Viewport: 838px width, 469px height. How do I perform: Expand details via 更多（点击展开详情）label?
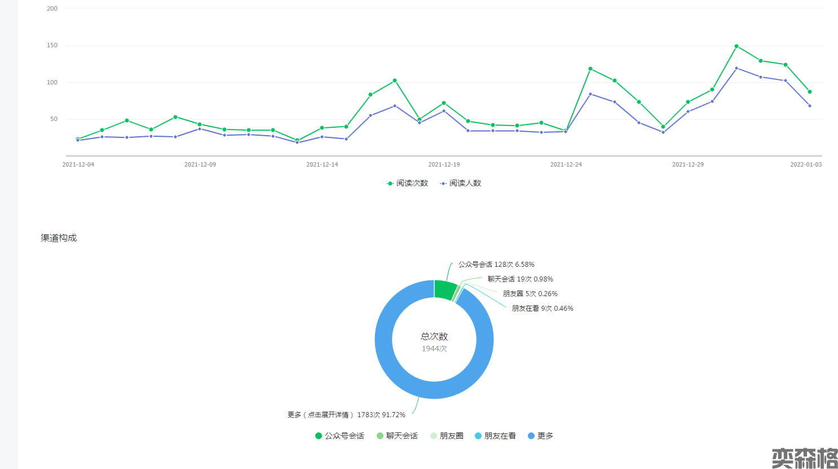point(346,415)
